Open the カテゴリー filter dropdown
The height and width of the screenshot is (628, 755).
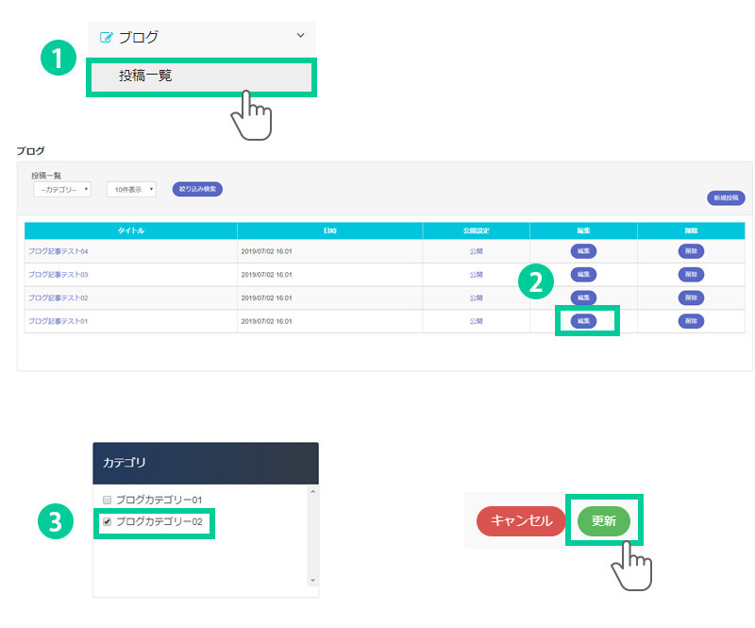coord(62,190)
